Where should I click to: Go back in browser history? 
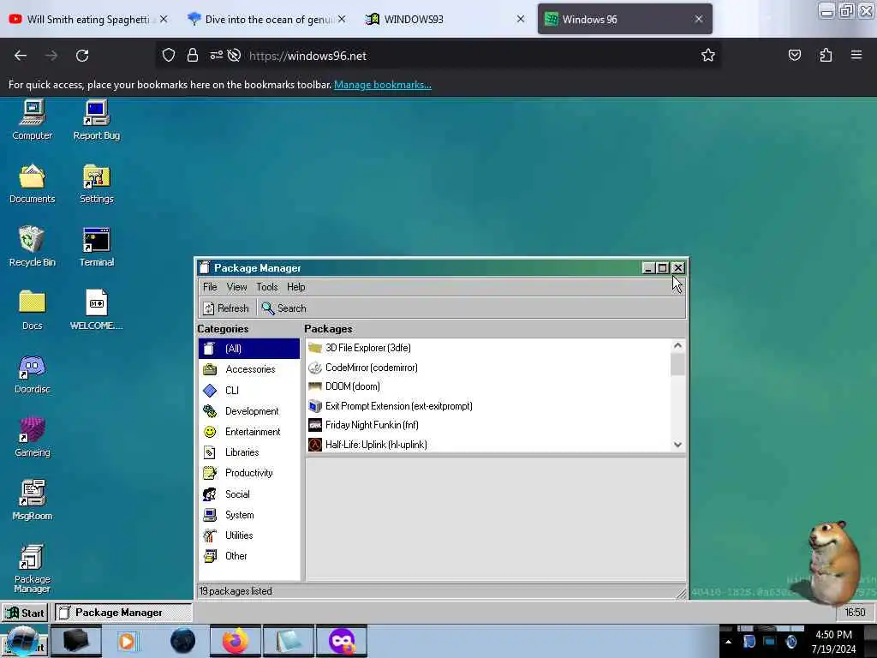(x=21, y=56)
